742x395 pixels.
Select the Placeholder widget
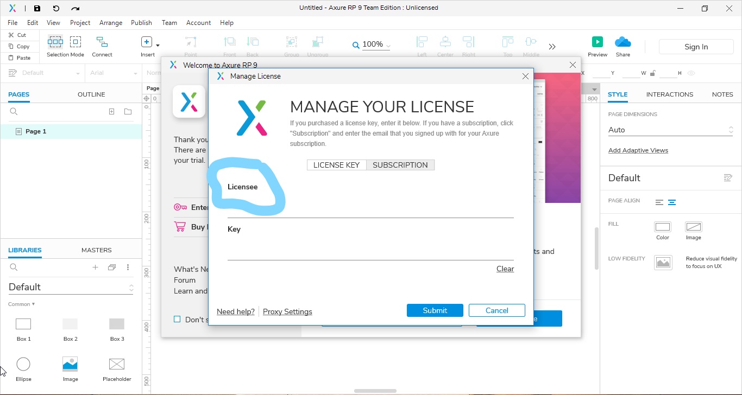(x=117, y=369)
